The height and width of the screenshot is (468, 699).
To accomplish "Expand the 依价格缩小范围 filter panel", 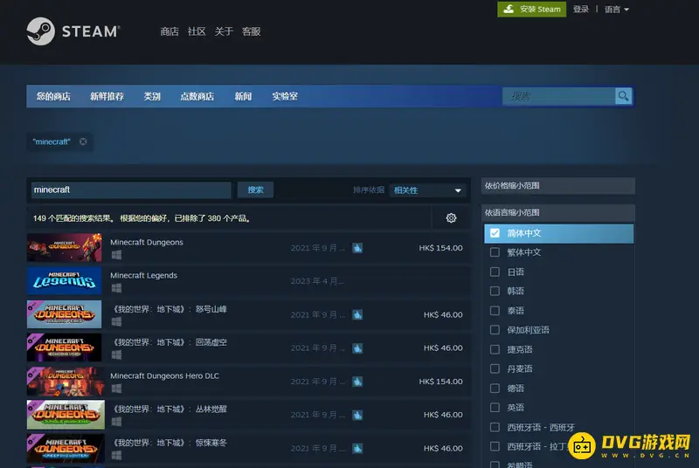I will tap(557, 186).
